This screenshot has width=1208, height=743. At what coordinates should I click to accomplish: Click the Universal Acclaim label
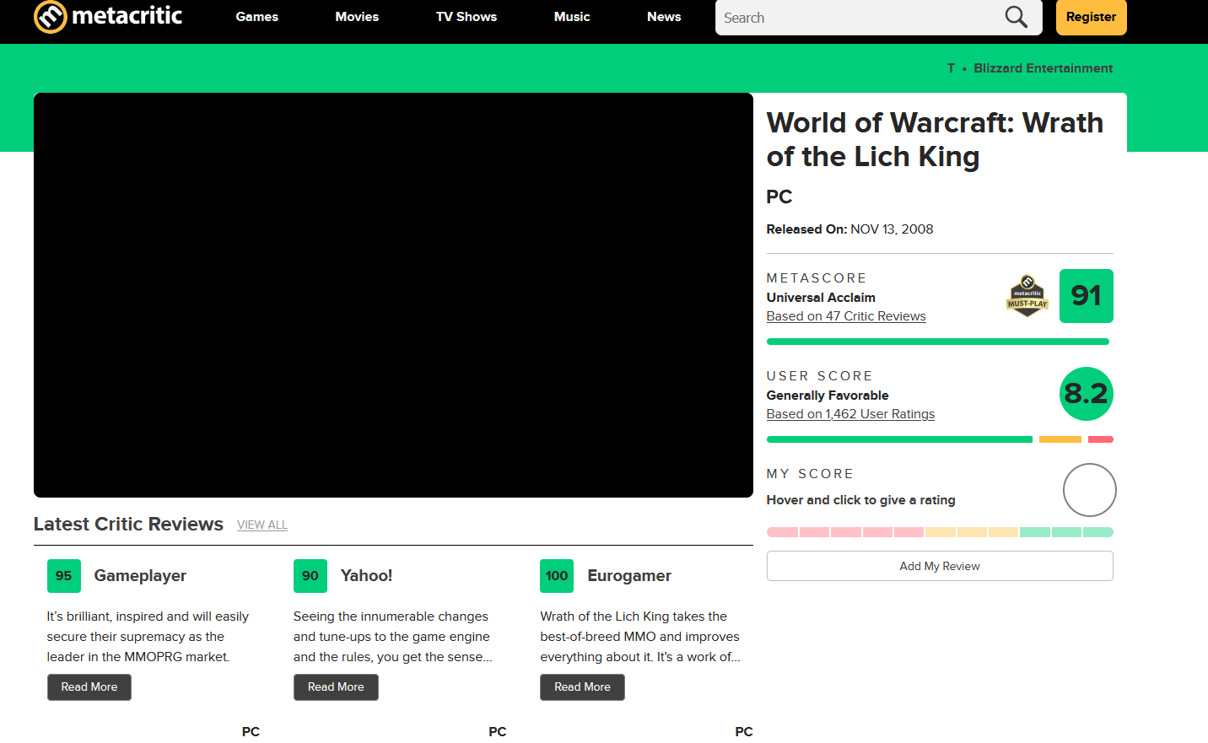(821, 298)
